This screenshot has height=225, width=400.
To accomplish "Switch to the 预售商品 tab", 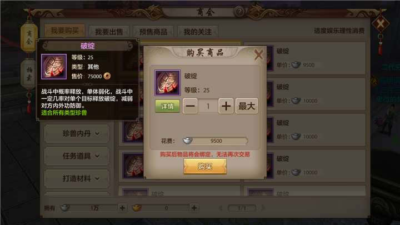I will [x=153, y=32].
